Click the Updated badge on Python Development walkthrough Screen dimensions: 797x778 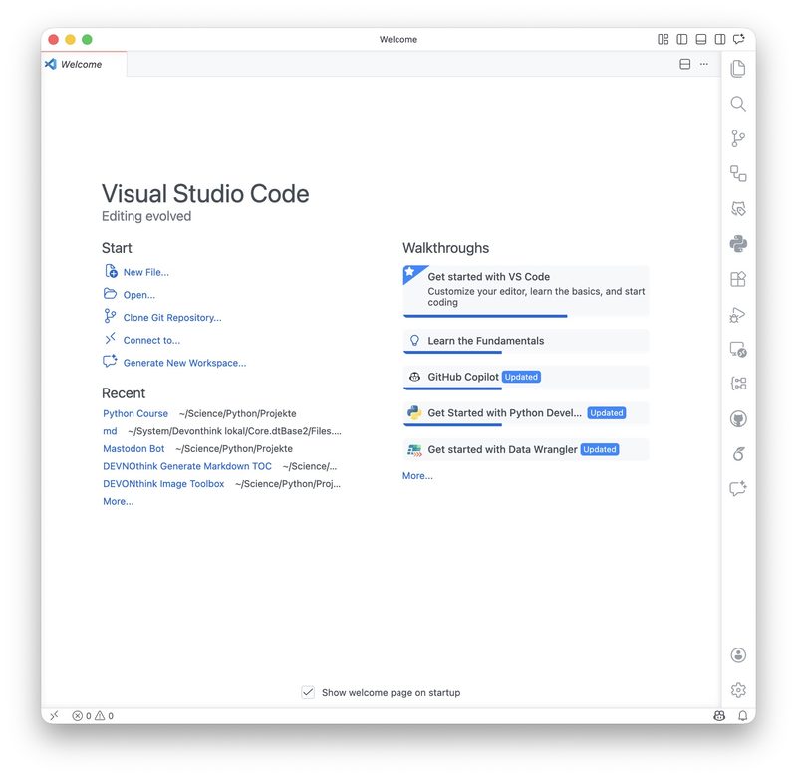tap(607, 413)
